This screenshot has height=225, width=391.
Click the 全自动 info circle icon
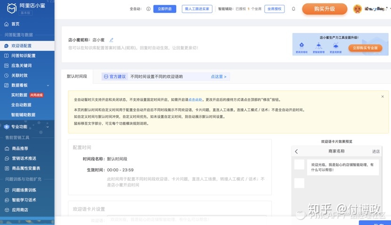click(x=148, y=9)
